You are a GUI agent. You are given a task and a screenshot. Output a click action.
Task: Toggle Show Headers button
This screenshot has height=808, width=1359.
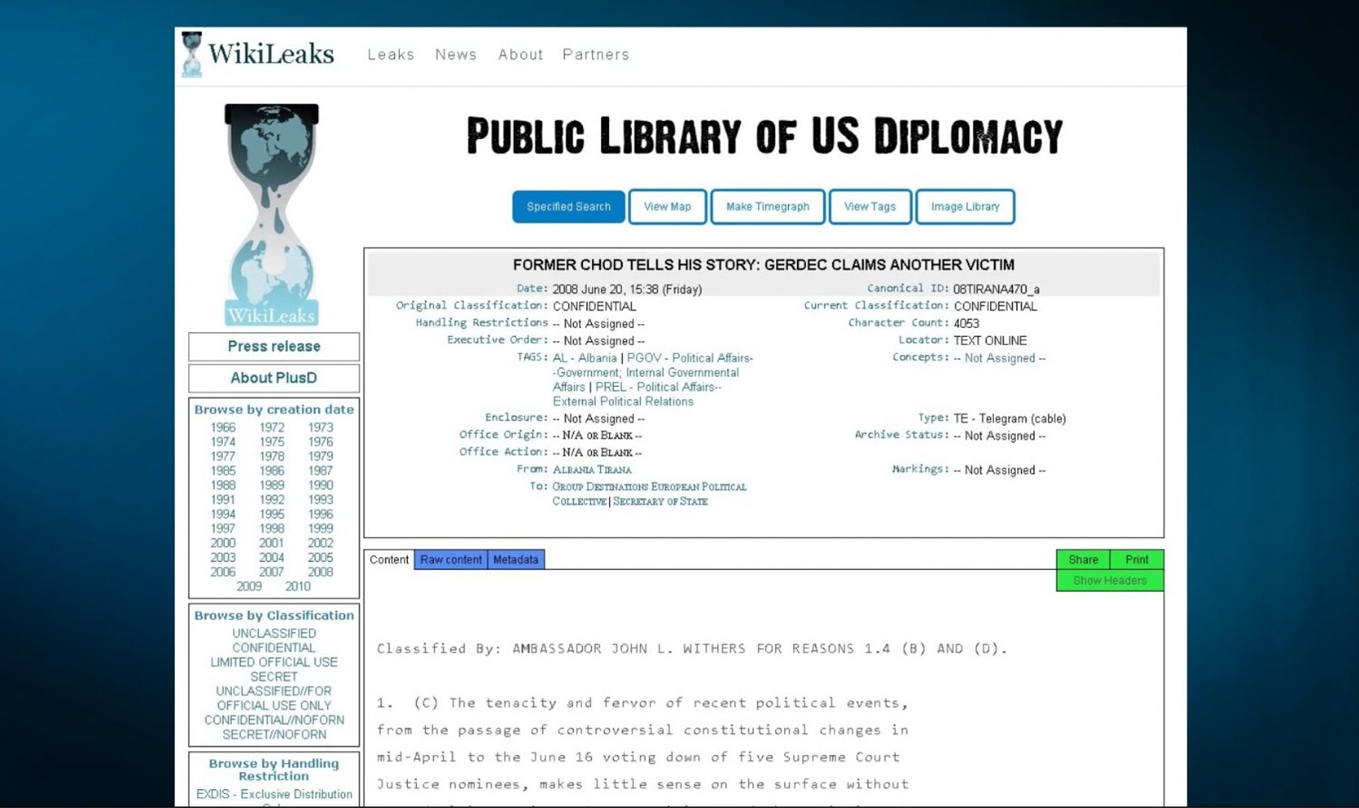1110,581
